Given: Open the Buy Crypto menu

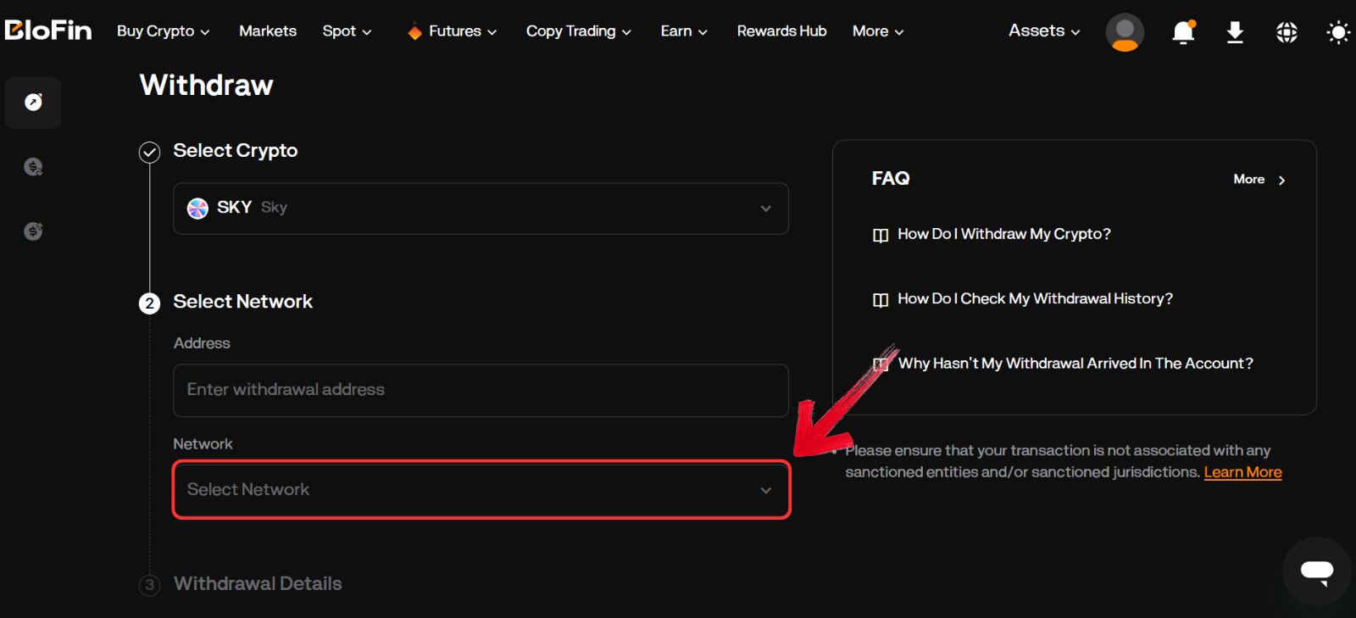Looking at the screenshot, I should pyautogui.click(x=163, y=31).
